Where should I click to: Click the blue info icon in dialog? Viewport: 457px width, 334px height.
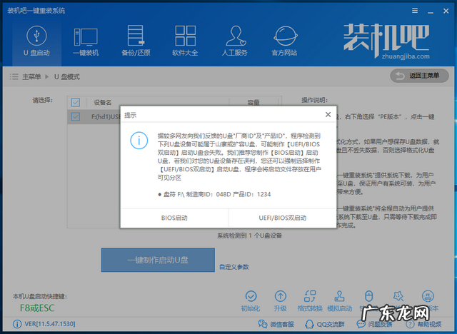[139, 141]
